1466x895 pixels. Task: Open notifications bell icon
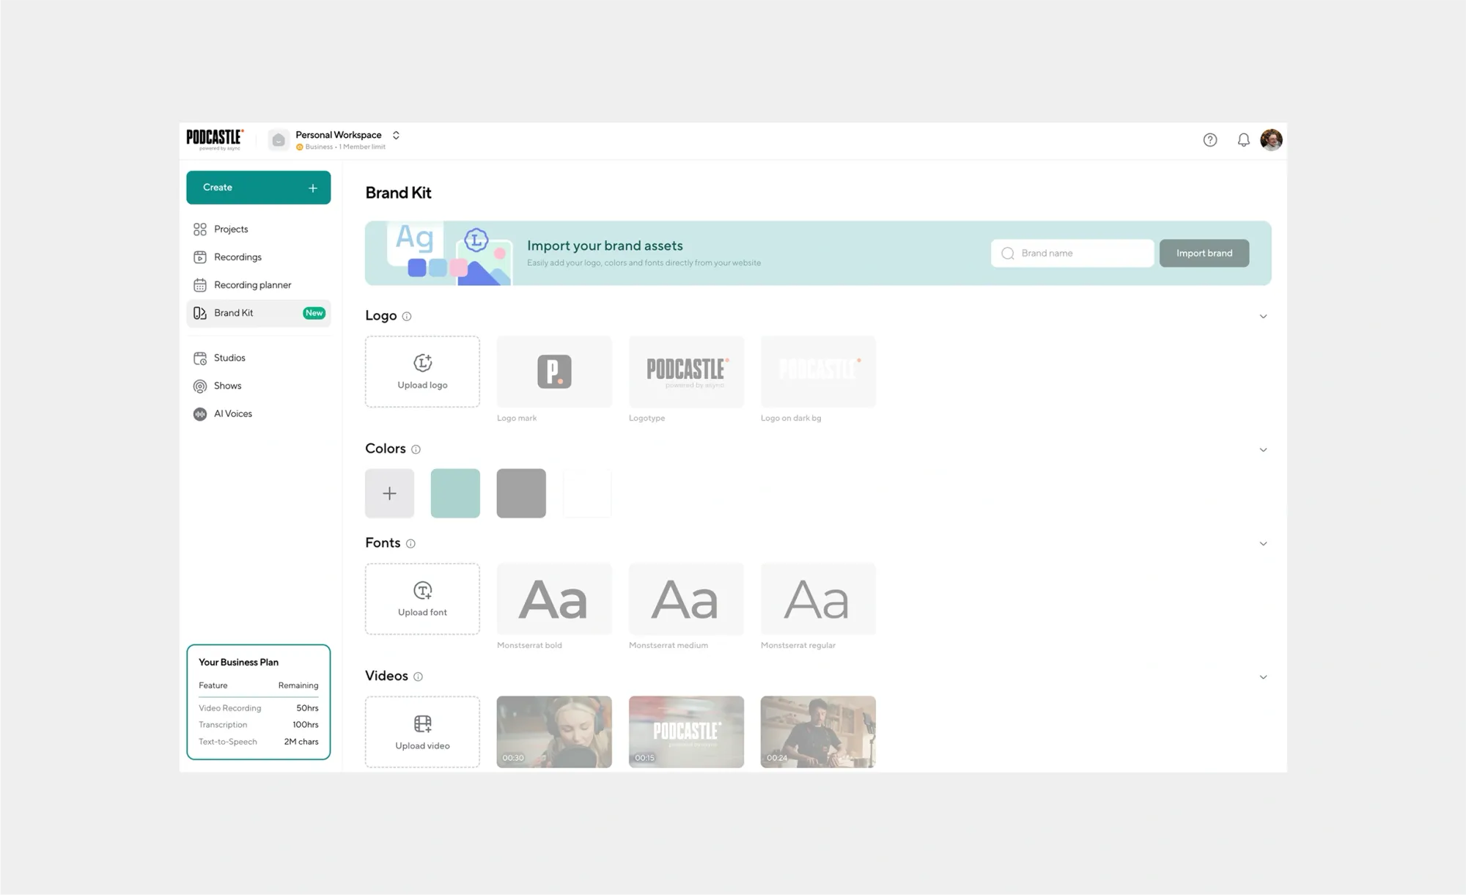click(x=1243, y=140)
